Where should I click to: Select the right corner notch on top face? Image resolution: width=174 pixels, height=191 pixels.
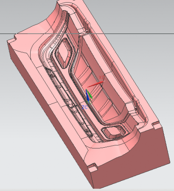point(156,125)
